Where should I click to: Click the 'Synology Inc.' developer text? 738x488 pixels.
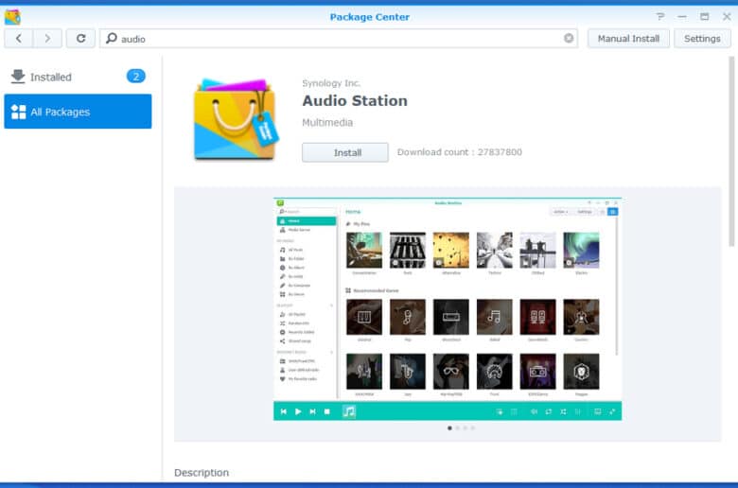[x=331, y=83]
